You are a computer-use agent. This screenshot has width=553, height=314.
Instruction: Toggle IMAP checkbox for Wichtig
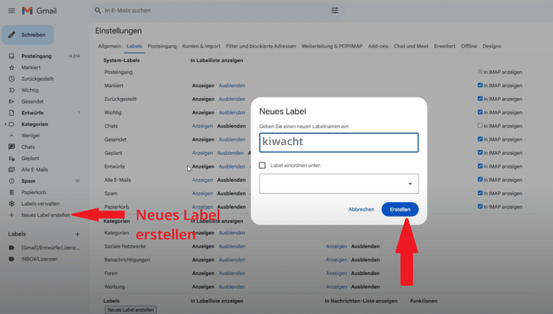pyautogui.click(x=480, y=112)
